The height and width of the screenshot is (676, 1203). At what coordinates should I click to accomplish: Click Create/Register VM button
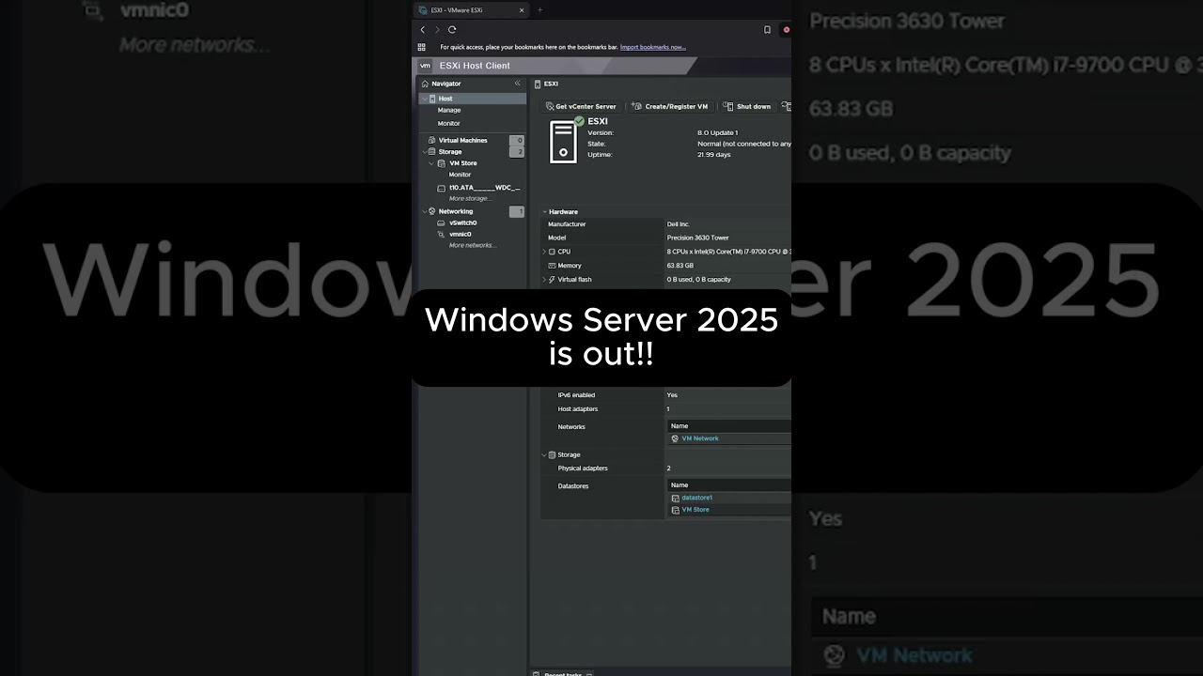coord(670,106)
